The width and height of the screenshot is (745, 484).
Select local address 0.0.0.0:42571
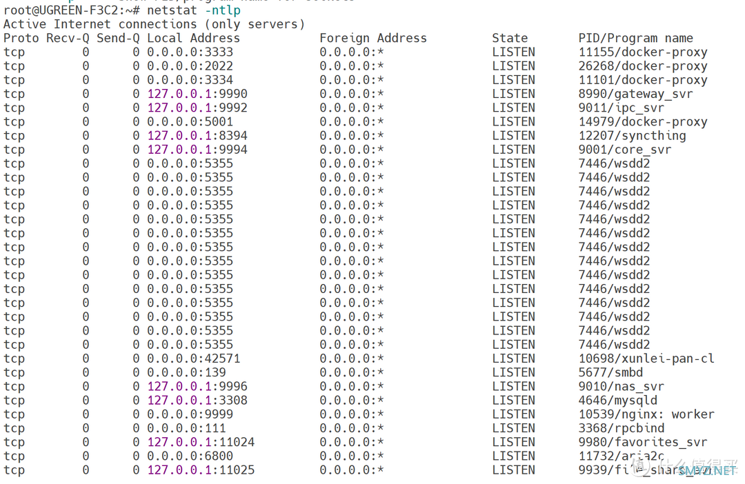tap(193, 358)
